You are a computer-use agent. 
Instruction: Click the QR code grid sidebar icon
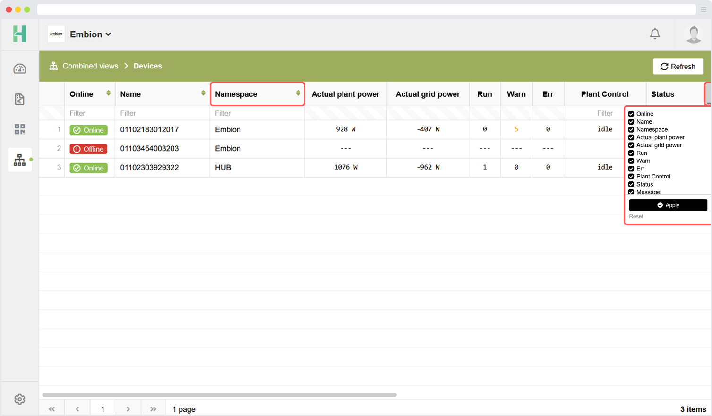click(19, 129)
